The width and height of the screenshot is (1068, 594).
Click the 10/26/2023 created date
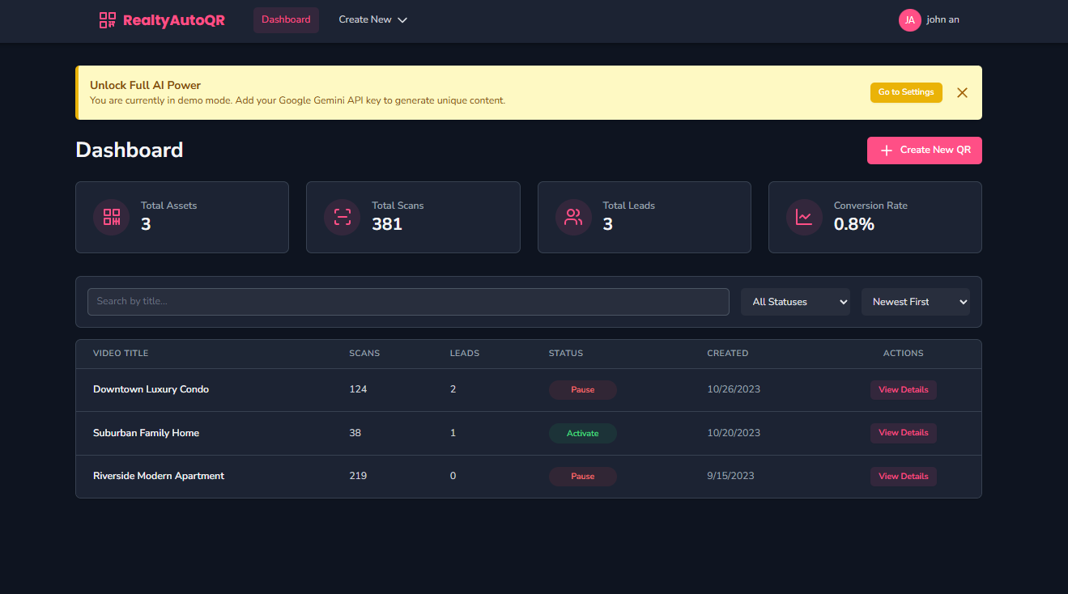point(734,389)
